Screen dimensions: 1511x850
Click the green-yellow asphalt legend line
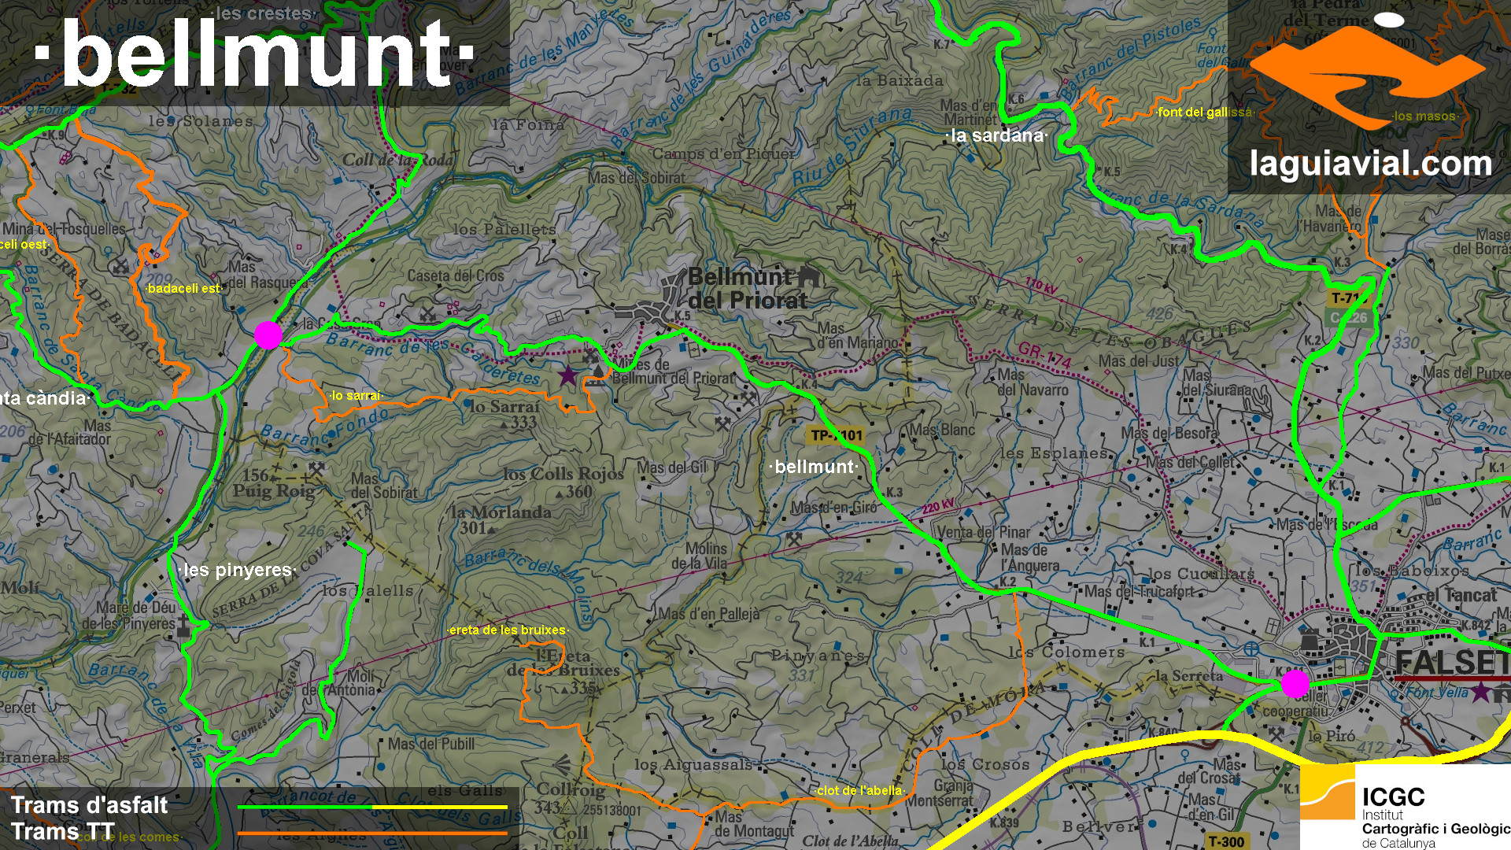click(x=372, y=807)
